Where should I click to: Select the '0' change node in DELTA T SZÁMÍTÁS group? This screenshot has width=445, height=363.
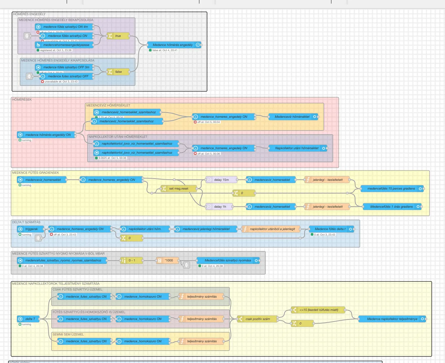pos(131,238)
